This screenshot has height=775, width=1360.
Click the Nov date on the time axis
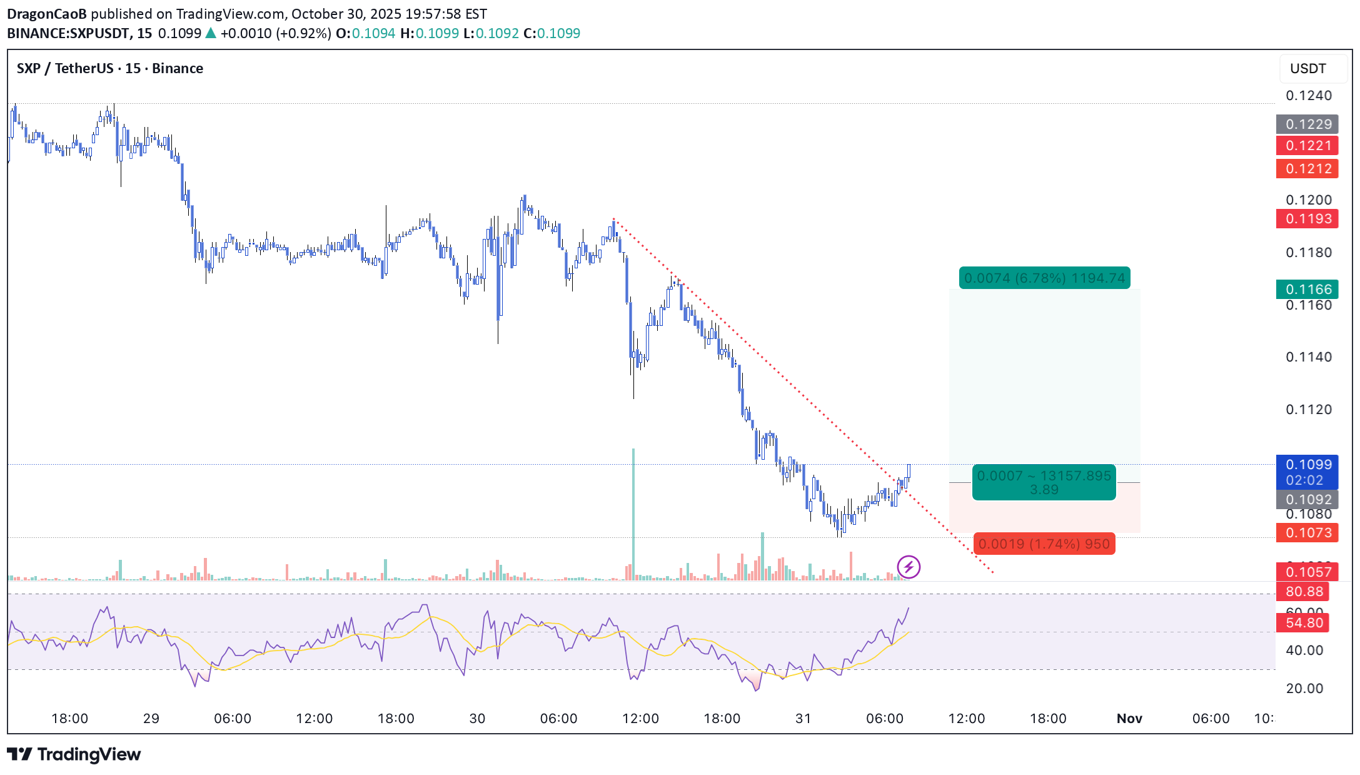click(1129, 719)
